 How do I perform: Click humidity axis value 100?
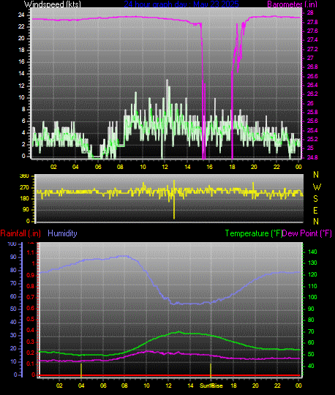tap(12, 244)
